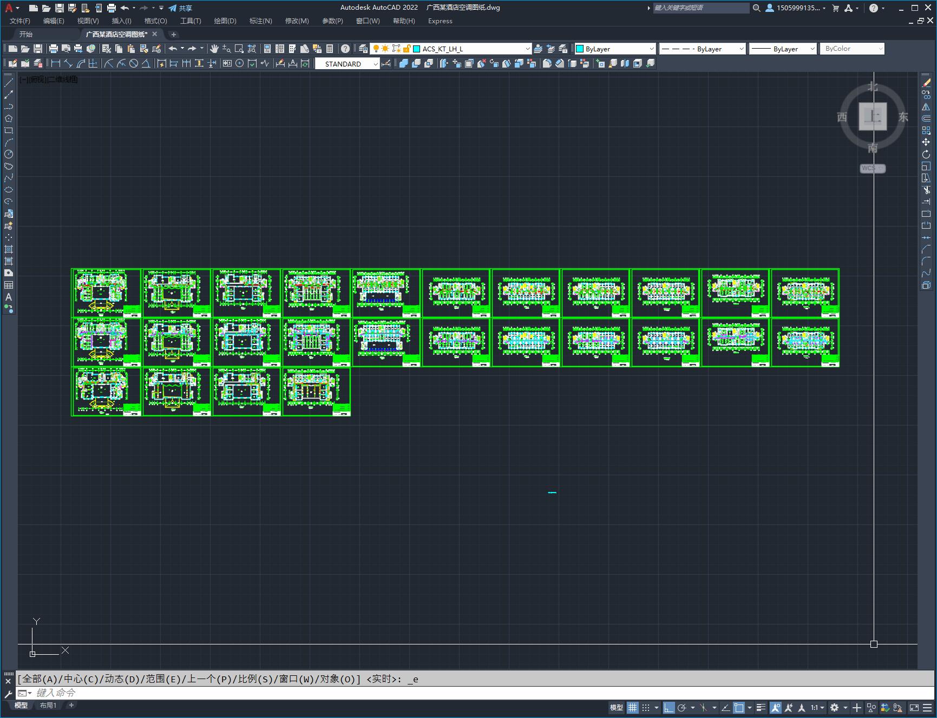Click the cyan layer color swatch
The width and height of the screenshot is (937, 718).
416,49
